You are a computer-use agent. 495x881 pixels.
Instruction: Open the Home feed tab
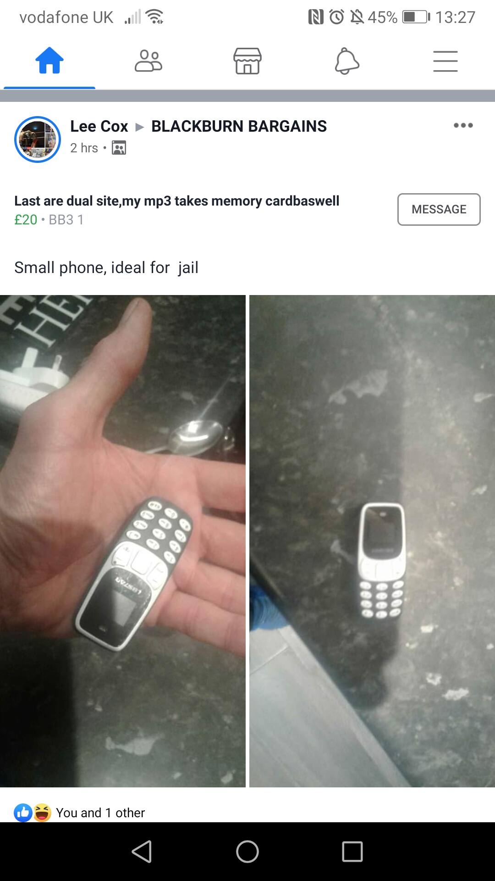click(49, 61)
